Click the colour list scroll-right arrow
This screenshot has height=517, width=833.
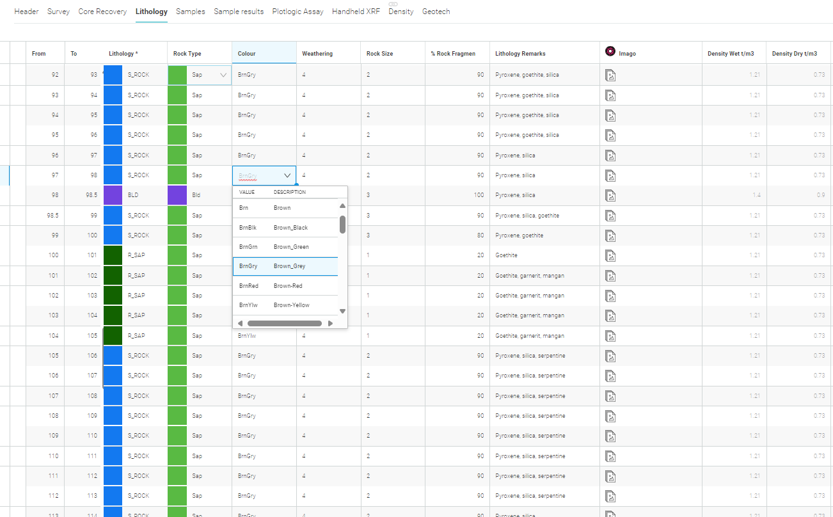coord(330,323)
